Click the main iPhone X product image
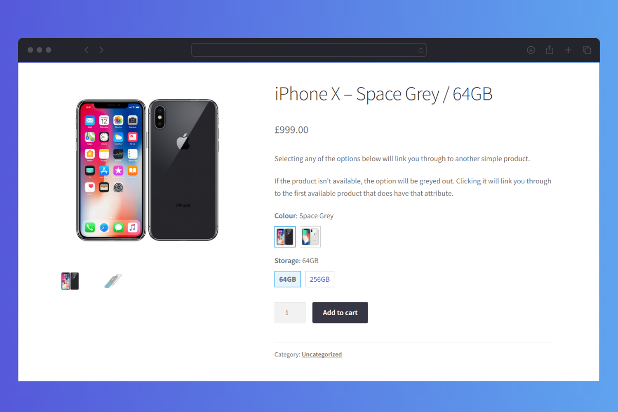The width and height of the screenshot is (618, 412). point(147,170)
